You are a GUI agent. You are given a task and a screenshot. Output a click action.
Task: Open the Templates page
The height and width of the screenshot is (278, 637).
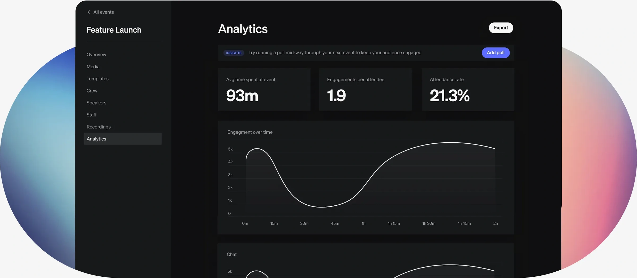(97, 79)
